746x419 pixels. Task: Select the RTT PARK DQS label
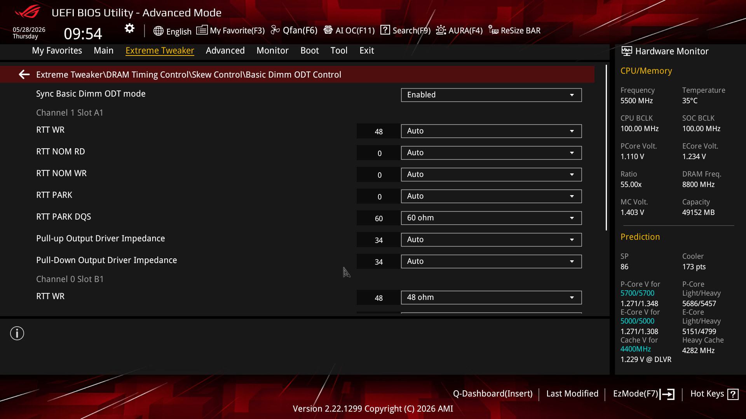(x=63, y=217)
